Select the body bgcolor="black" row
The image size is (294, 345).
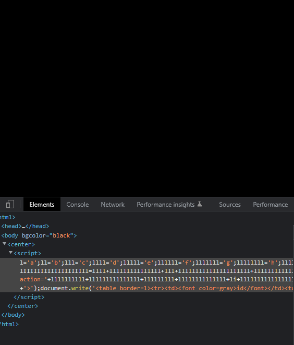tap(39, 235)
